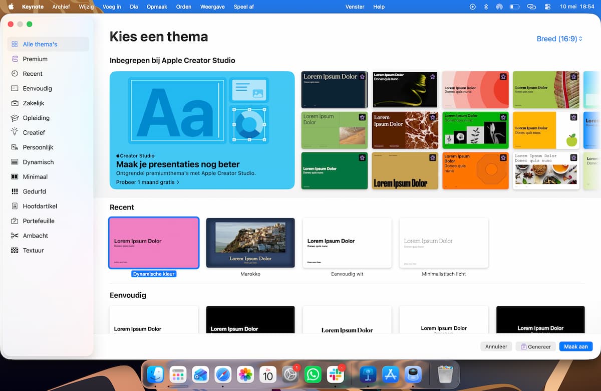Choose the spices photo premium theme

[x=546, y=171]
